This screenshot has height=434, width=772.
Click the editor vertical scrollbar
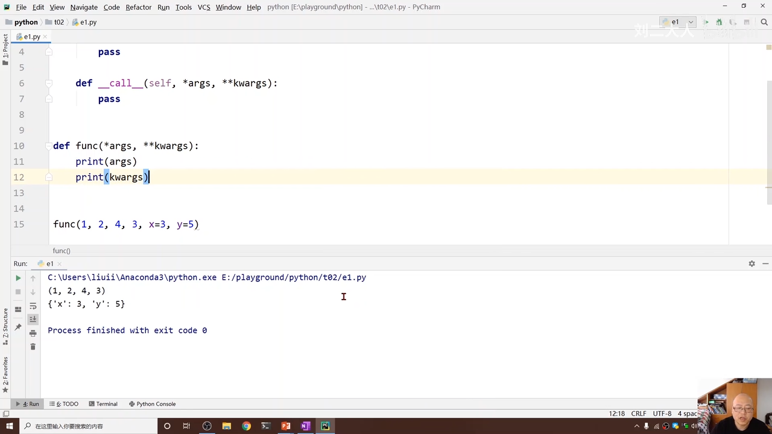pyautogui.click(x=768, y=121)
